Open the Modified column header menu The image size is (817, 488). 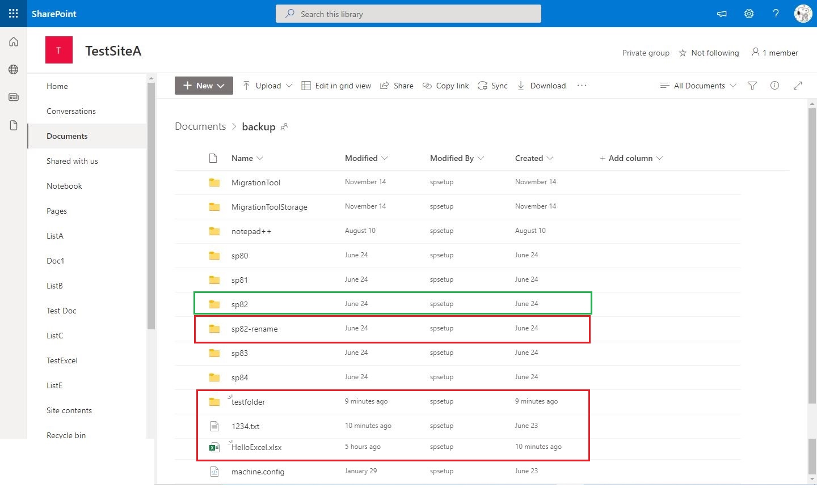(367, 158)
